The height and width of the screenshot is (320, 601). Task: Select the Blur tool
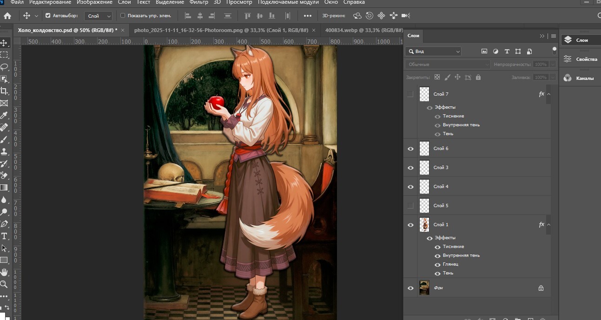4,200
